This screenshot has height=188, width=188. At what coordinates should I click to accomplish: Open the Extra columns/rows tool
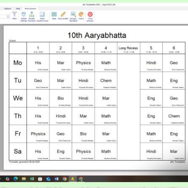click(x=42, y=16)
